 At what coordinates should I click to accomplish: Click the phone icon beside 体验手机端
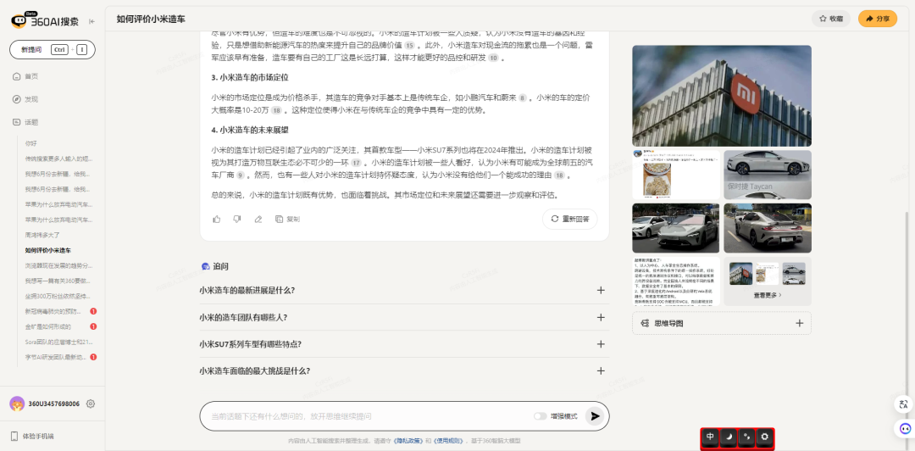tap(14, 437)
